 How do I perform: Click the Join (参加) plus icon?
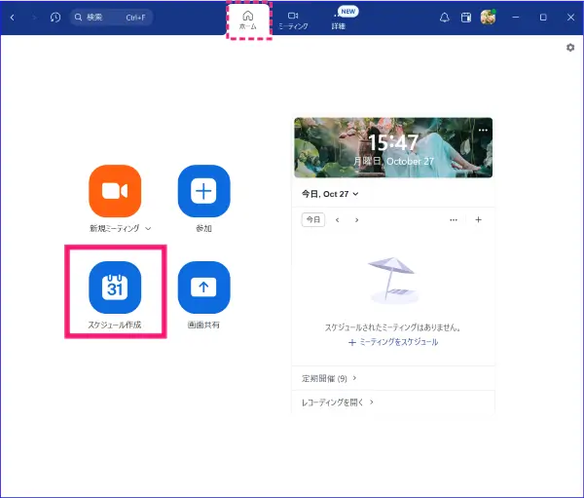[203, 191]
